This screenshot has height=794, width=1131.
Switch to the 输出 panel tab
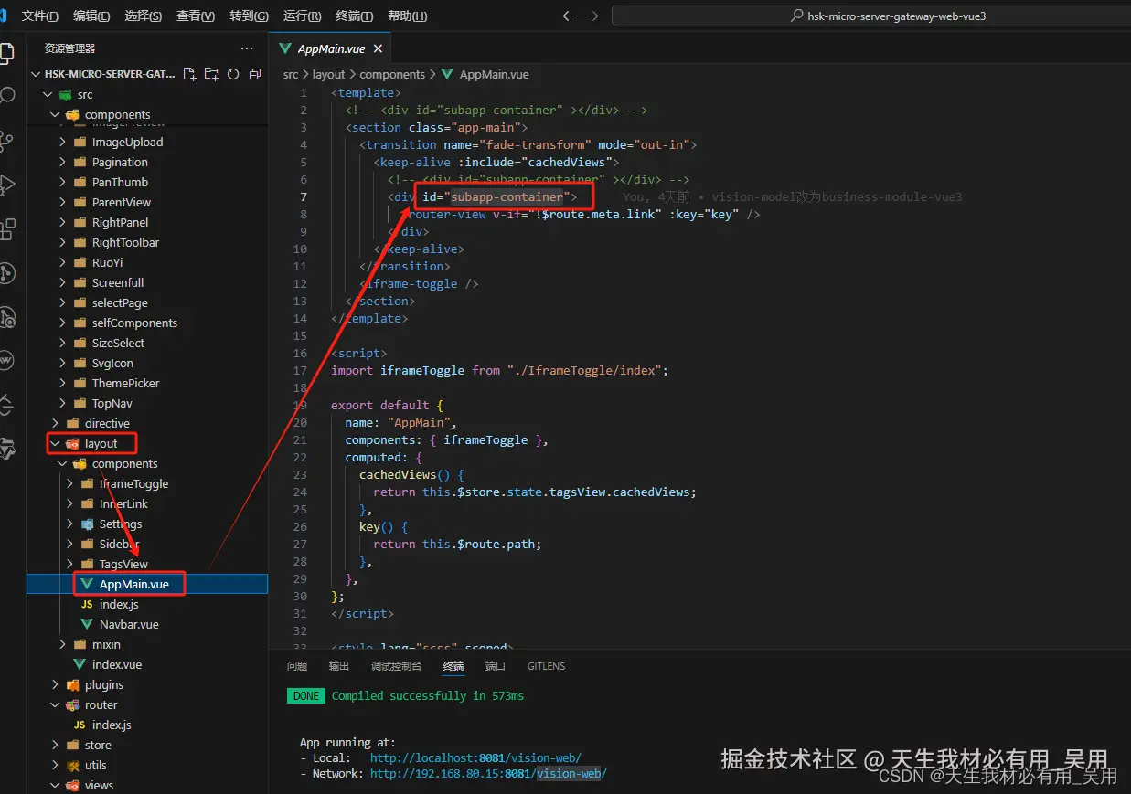[339, 666]
